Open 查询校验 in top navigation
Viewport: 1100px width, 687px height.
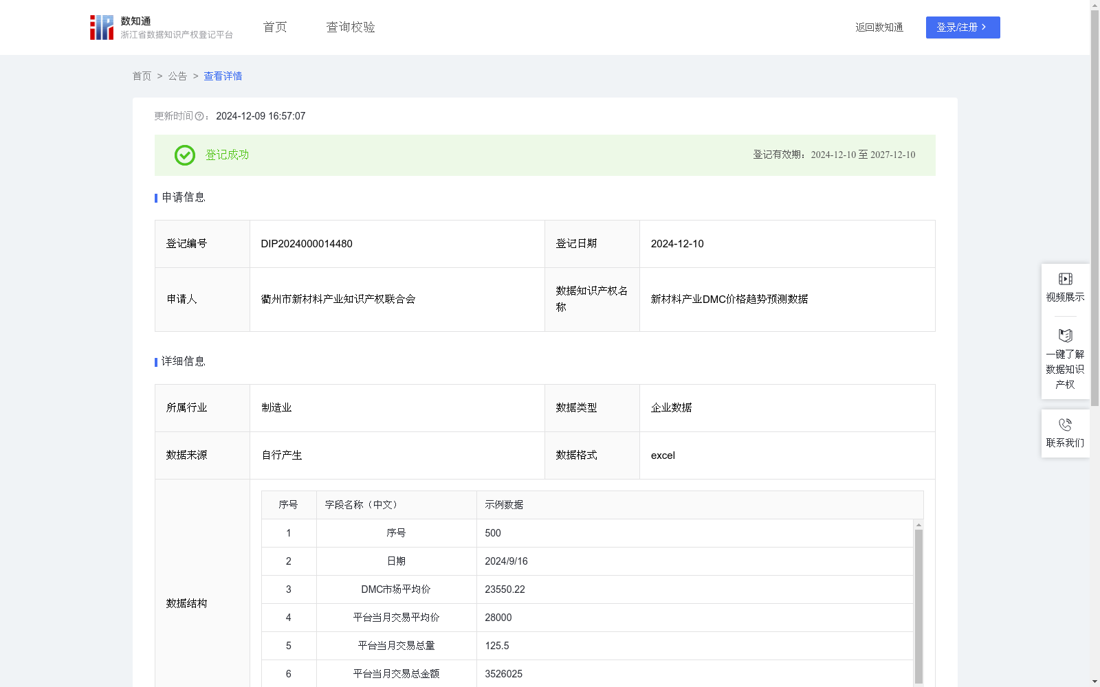coord(351,27)
